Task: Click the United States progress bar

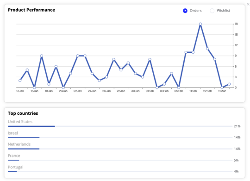Action: point(120,126)
